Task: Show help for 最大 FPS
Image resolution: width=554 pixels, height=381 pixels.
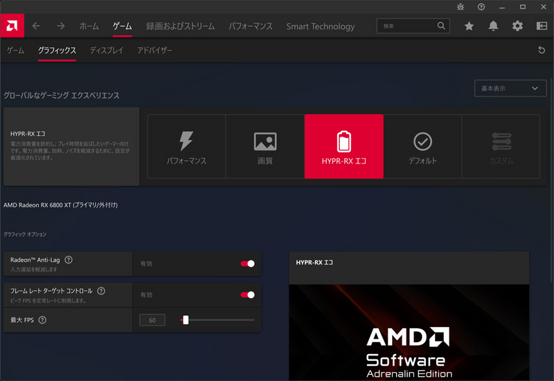Action: pos(42,320)
